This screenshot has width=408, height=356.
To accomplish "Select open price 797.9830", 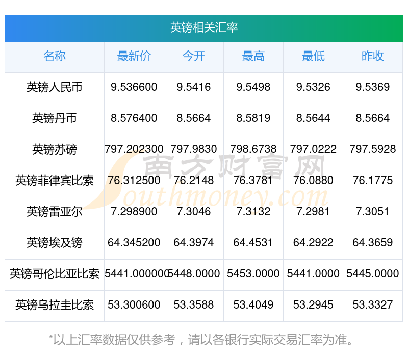I will tap(194, 149).
